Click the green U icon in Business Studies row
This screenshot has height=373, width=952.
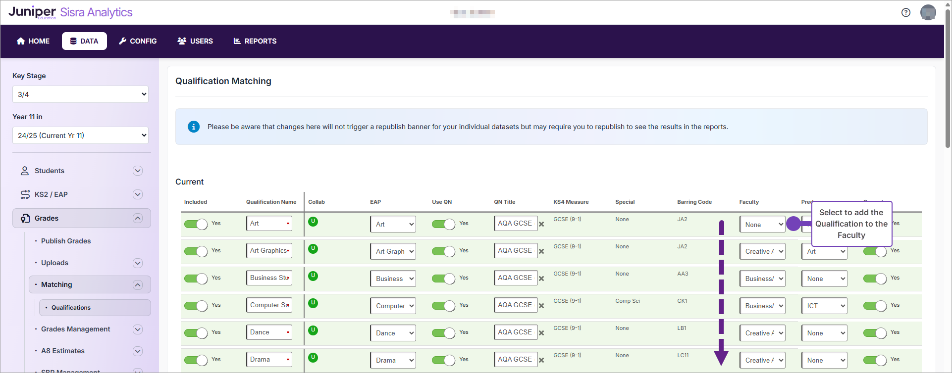click(313, 276)
